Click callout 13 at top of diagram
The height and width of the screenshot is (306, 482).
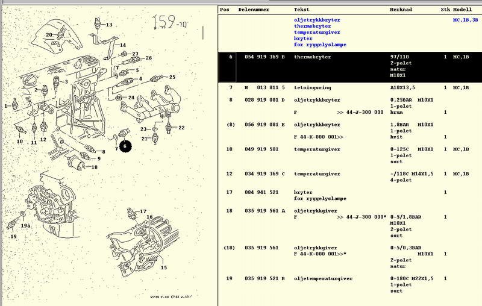pos(109,25)
